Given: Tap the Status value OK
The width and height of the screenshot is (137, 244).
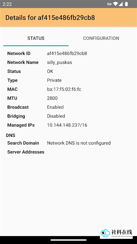Looking at the screenshot, I should [x=50, y=72].
